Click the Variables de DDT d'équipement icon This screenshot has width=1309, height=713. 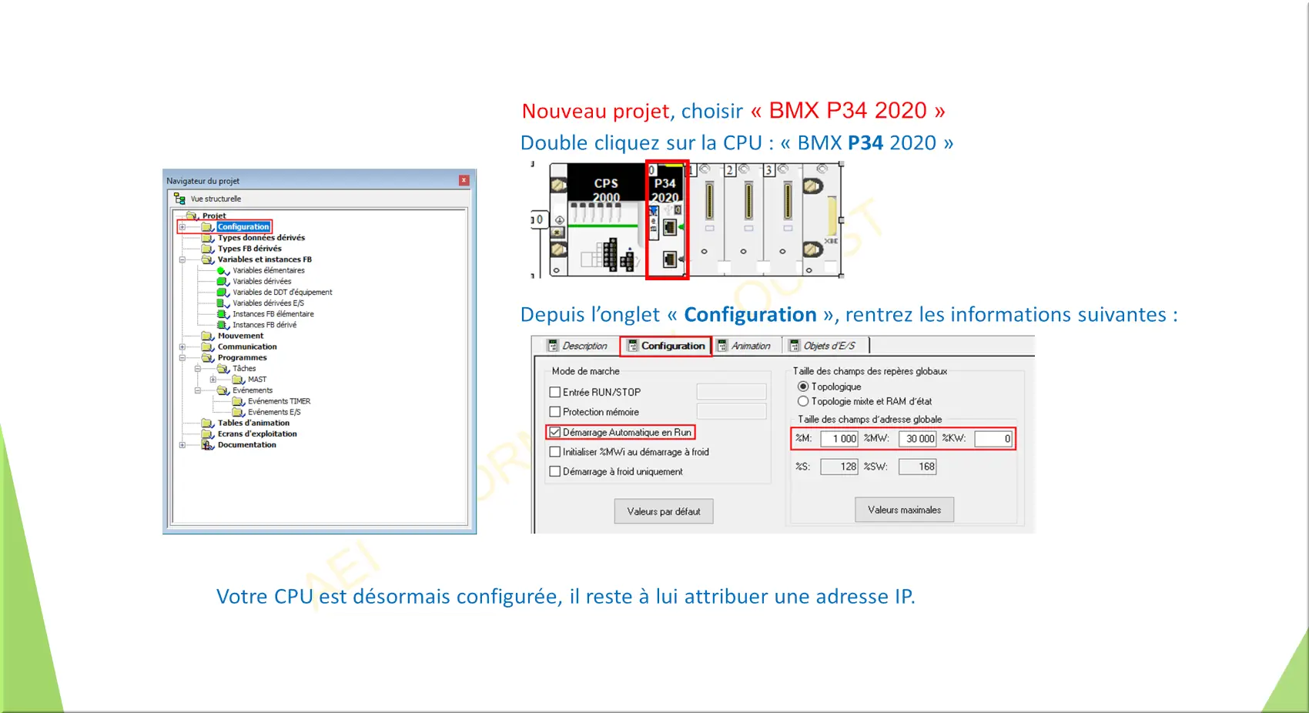pyautogui.click(x=223, y=292)
